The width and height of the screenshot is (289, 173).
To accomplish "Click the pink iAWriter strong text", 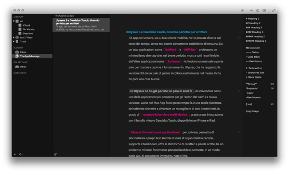I will pos(190,49).
